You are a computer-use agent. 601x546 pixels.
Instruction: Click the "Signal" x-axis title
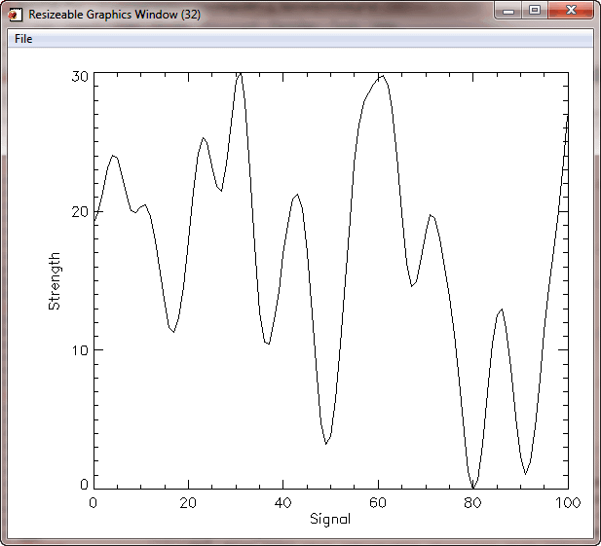click(x=330, y=520)
